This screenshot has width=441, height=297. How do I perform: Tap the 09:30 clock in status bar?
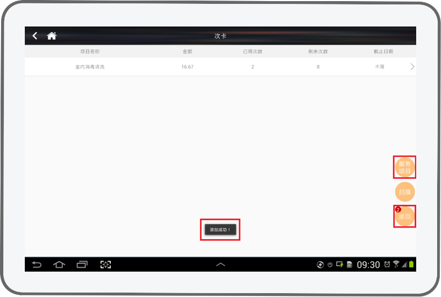pyautogui.click(x=368, y=265)
